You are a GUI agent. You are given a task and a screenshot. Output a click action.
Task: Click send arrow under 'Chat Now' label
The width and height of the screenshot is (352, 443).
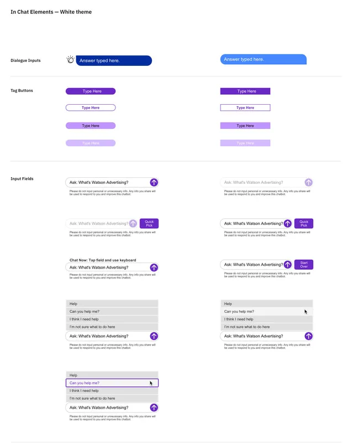point(154,267)
